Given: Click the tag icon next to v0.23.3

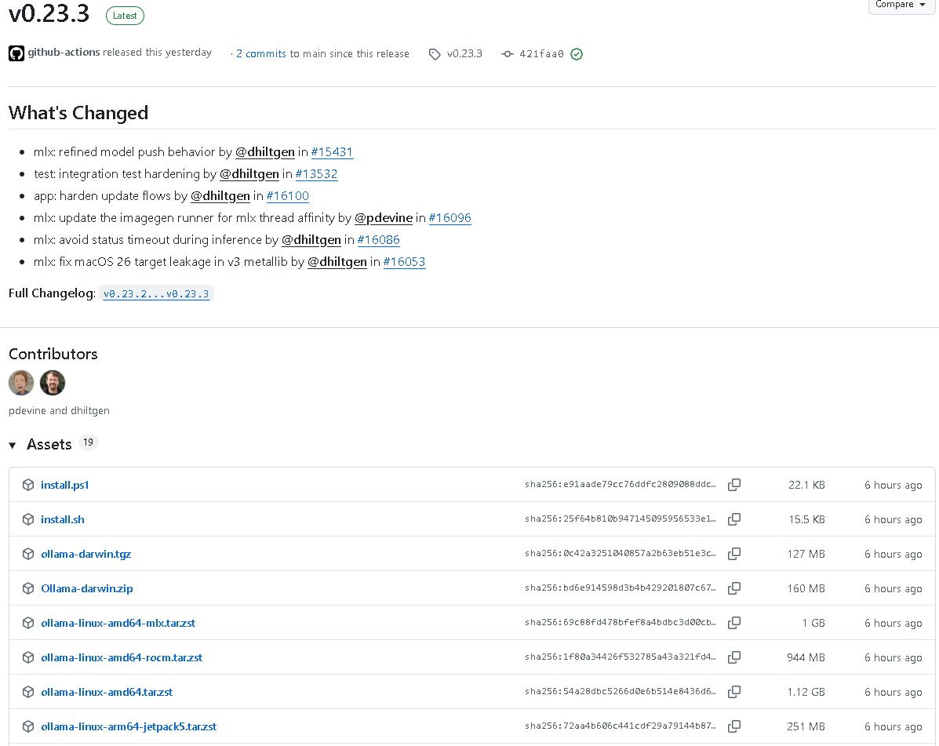Looking at the screenshot, I should click(435, 54).
